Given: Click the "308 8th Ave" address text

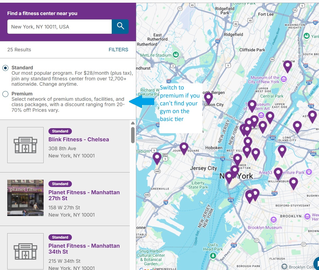Looking at the screenshot, I should pyautogui.click(x=62, y=149).
